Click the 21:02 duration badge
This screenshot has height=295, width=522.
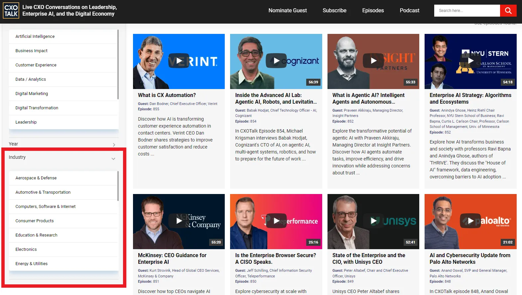508,242
